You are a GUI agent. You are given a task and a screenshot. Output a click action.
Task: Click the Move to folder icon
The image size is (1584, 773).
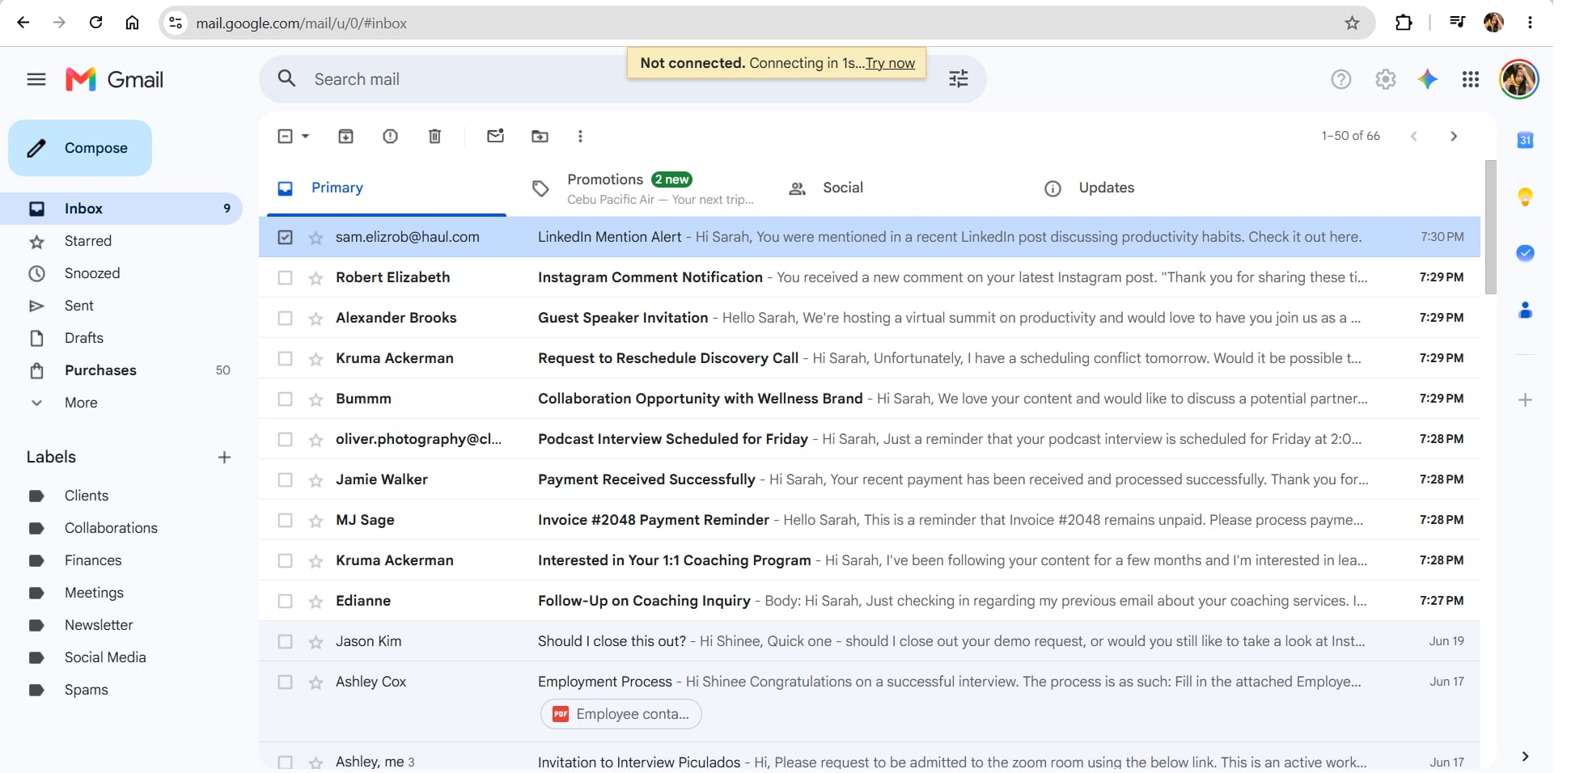540,136
